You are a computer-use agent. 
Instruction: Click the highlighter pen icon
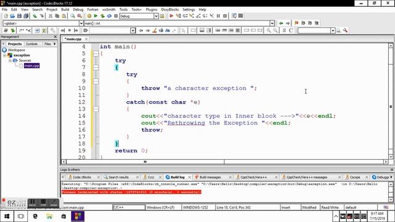(x=154, y=30)
